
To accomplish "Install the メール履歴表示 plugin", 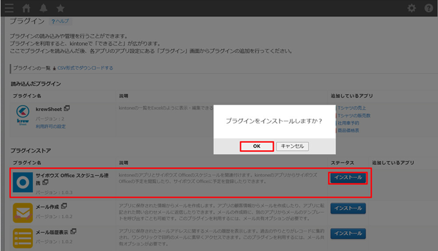I will pos(348,233).
